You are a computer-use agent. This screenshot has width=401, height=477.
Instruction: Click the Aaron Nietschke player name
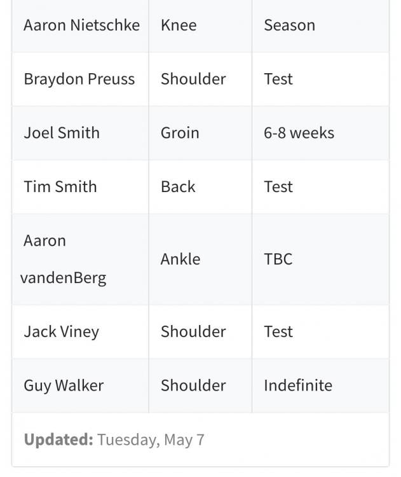81,25
